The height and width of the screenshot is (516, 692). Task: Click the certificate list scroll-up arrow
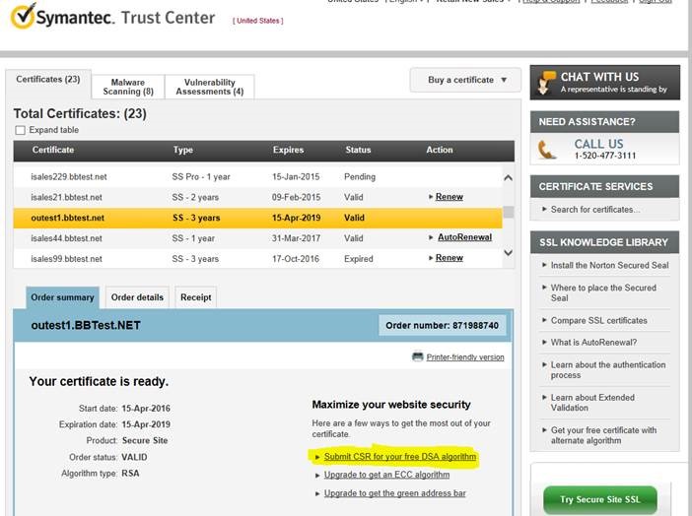[508, 177]
